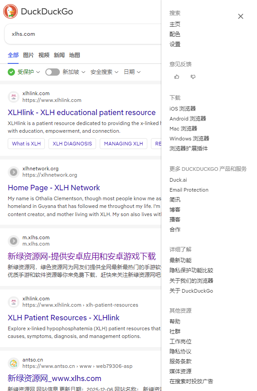
Task: Click the green protected checkmark icon
Action: tap(11, 72)
